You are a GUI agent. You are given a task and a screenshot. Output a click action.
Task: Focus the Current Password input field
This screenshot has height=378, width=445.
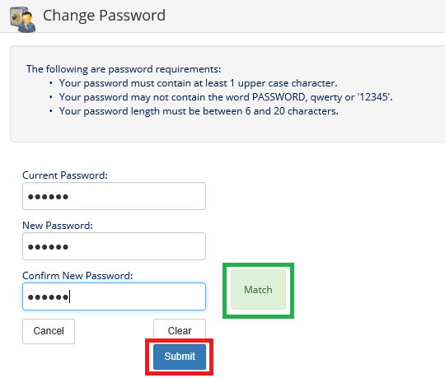pyautogui.click(x=114, y=196)
